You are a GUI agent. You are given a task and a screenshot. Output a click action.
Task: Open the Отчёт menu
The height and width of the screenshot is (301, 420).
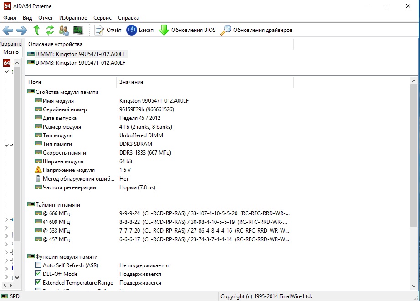coord(46,18)
